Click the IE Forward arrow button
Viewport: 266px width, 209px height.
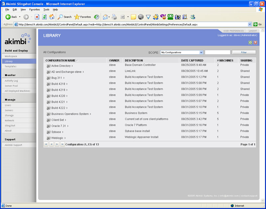(26, 17)
